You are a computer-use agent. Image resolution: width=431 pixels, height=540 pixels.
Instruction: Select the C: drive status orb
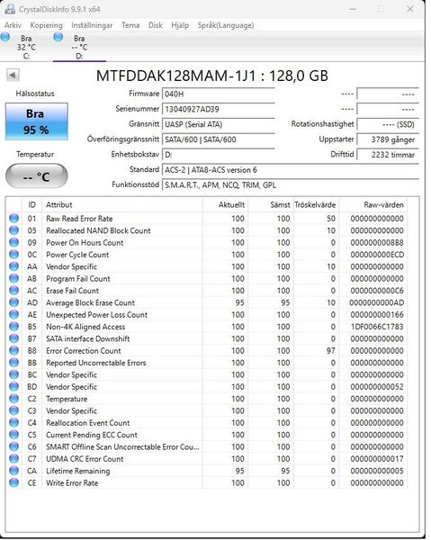[x=5, y=37]
